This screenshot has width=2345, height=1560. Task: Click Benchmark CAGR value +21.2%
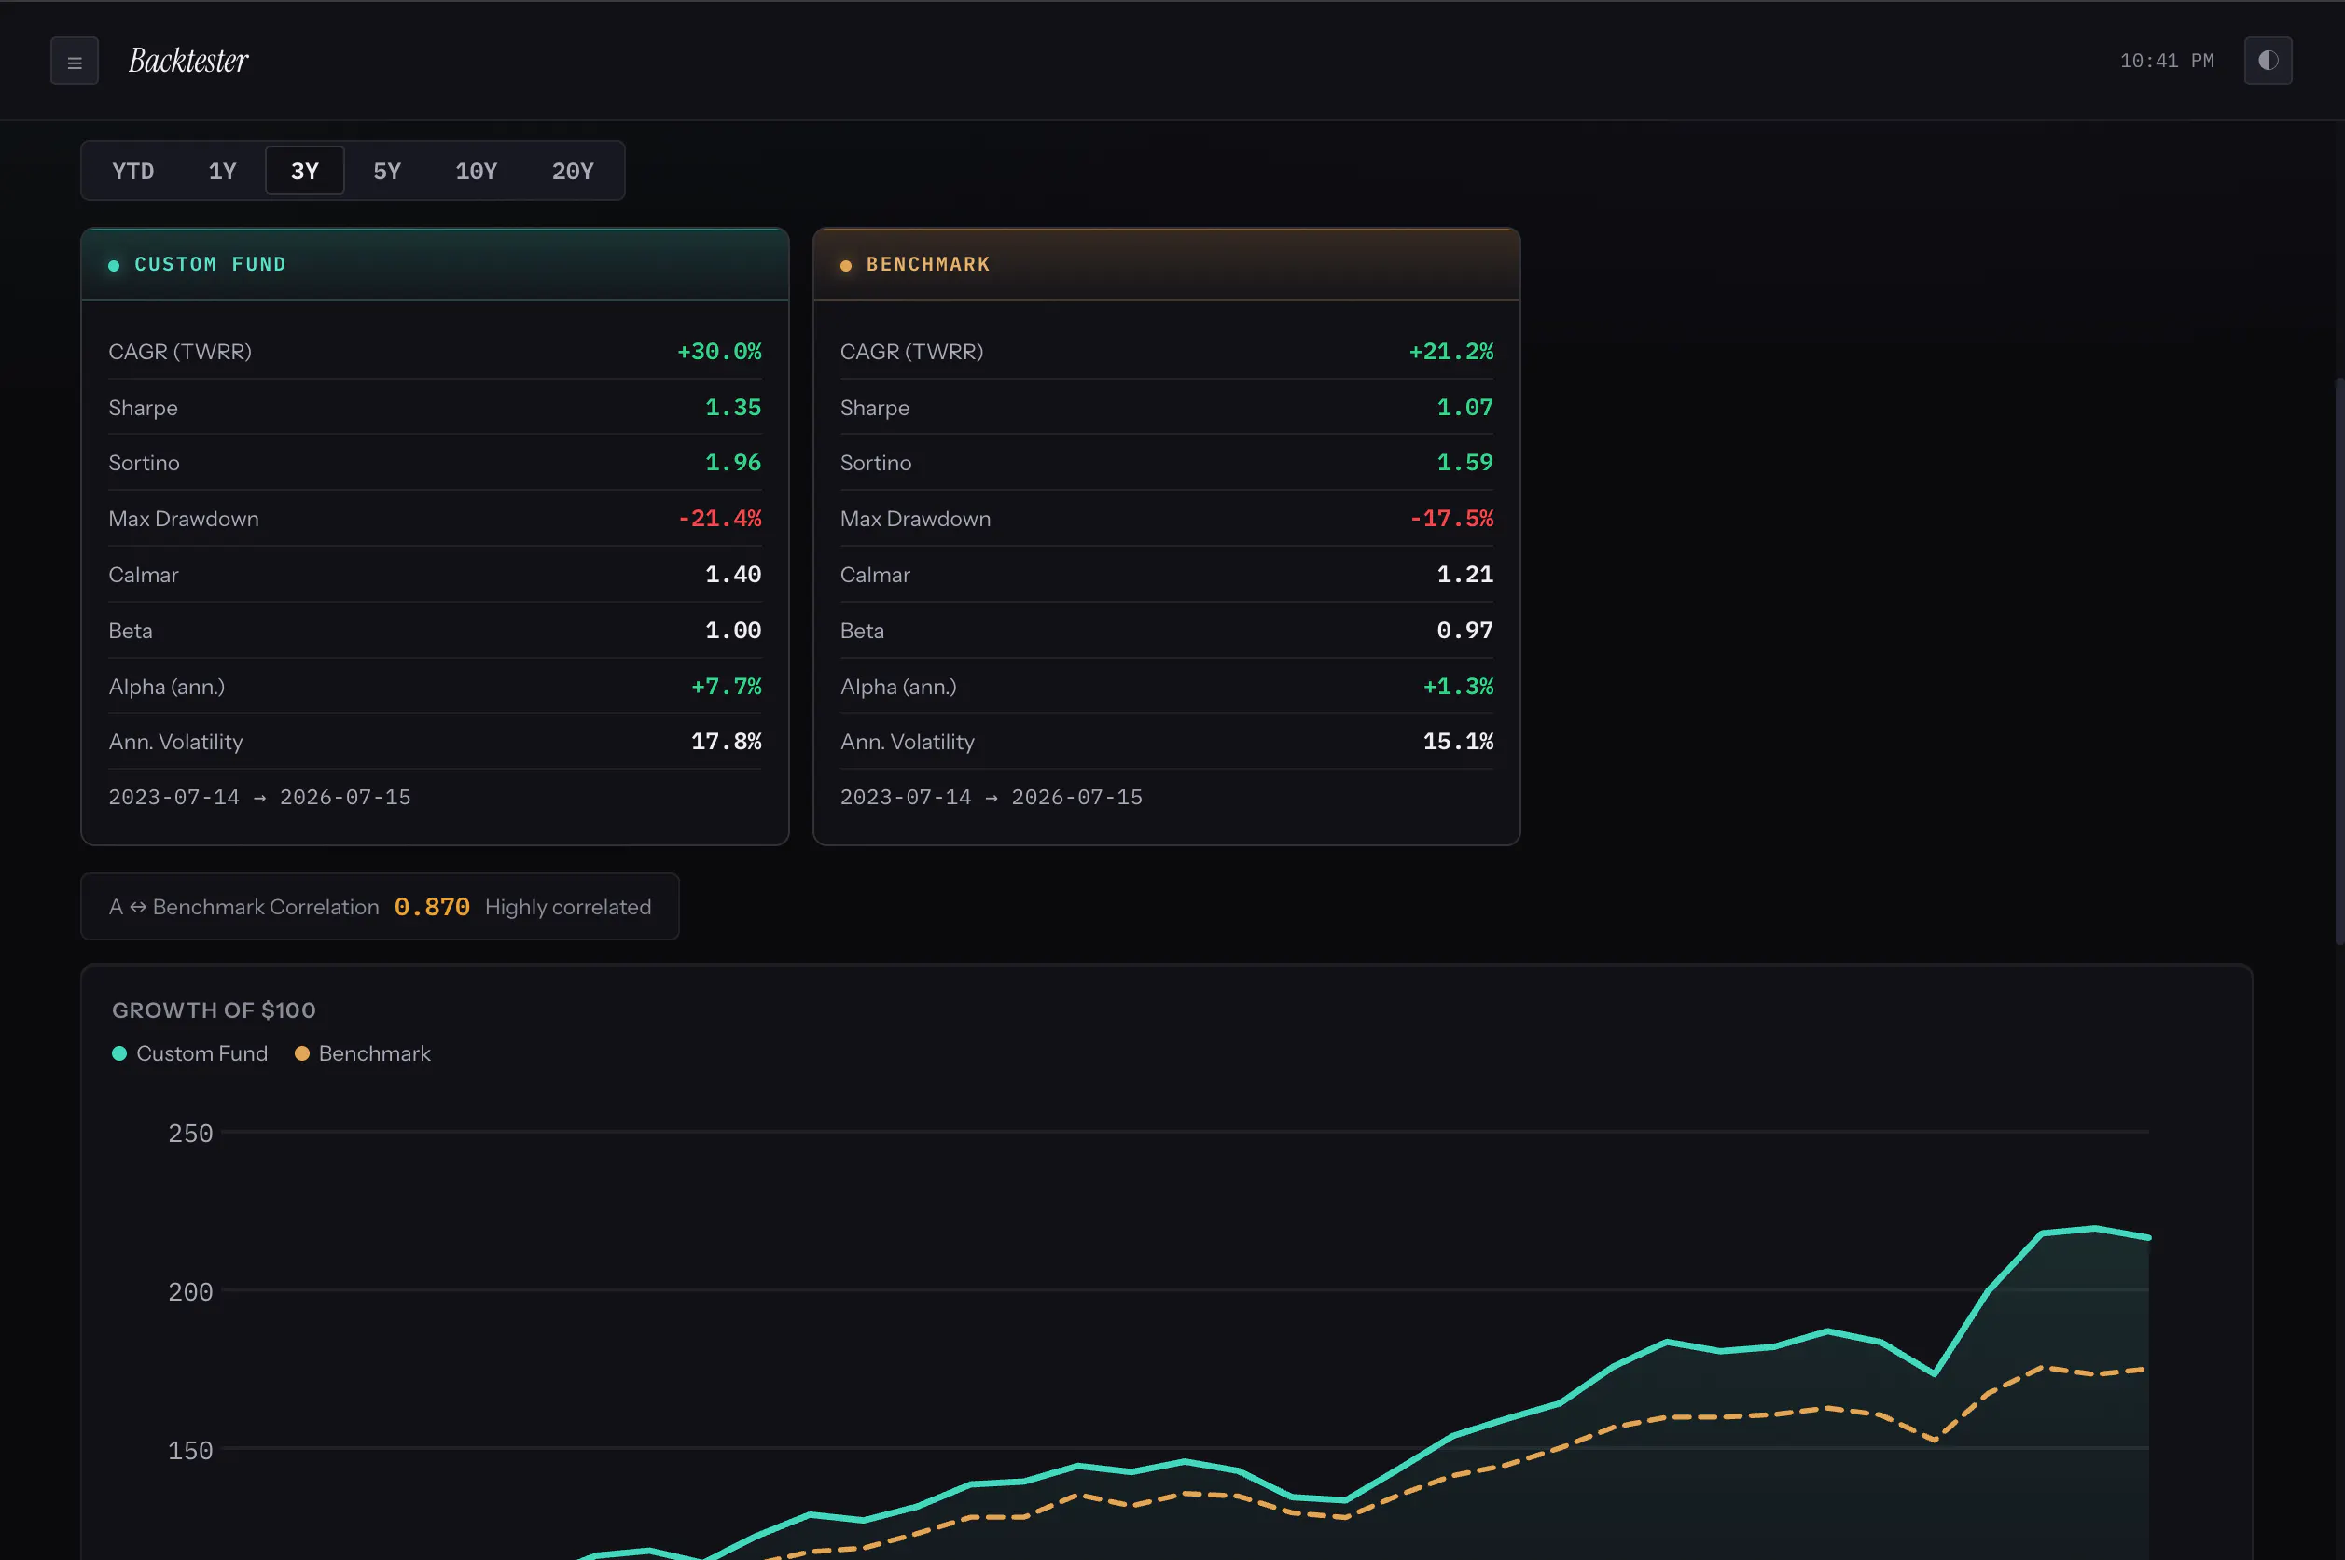point(1451,352)
